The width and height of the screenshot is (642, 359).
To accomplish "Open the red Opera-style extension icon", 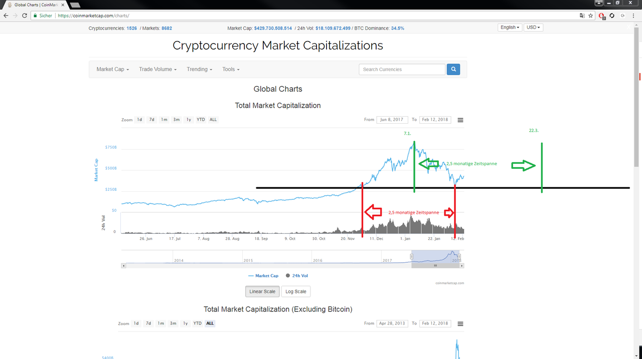I will 602,16.
